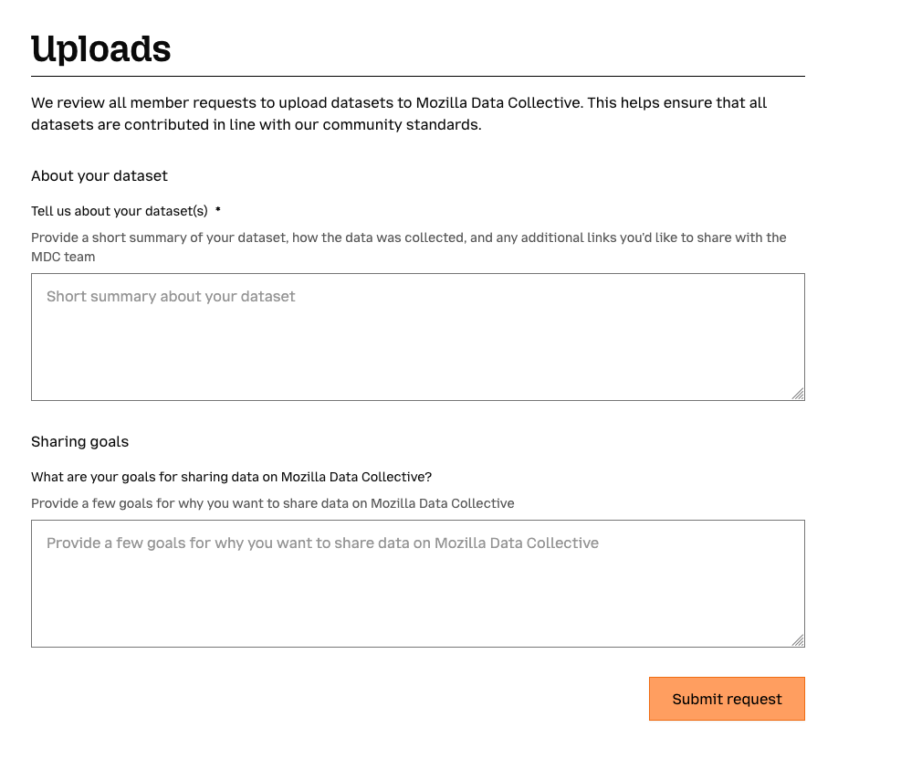
Task: Select the "Sharing goals" section heading
Action: (x=79, y=441)
